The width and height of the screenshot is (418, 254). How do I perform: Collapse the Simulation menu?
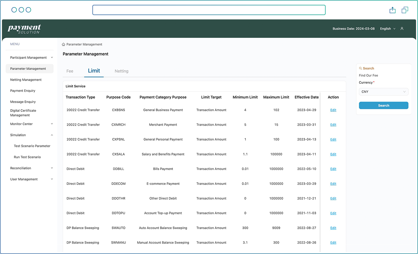tap(32, 135)
